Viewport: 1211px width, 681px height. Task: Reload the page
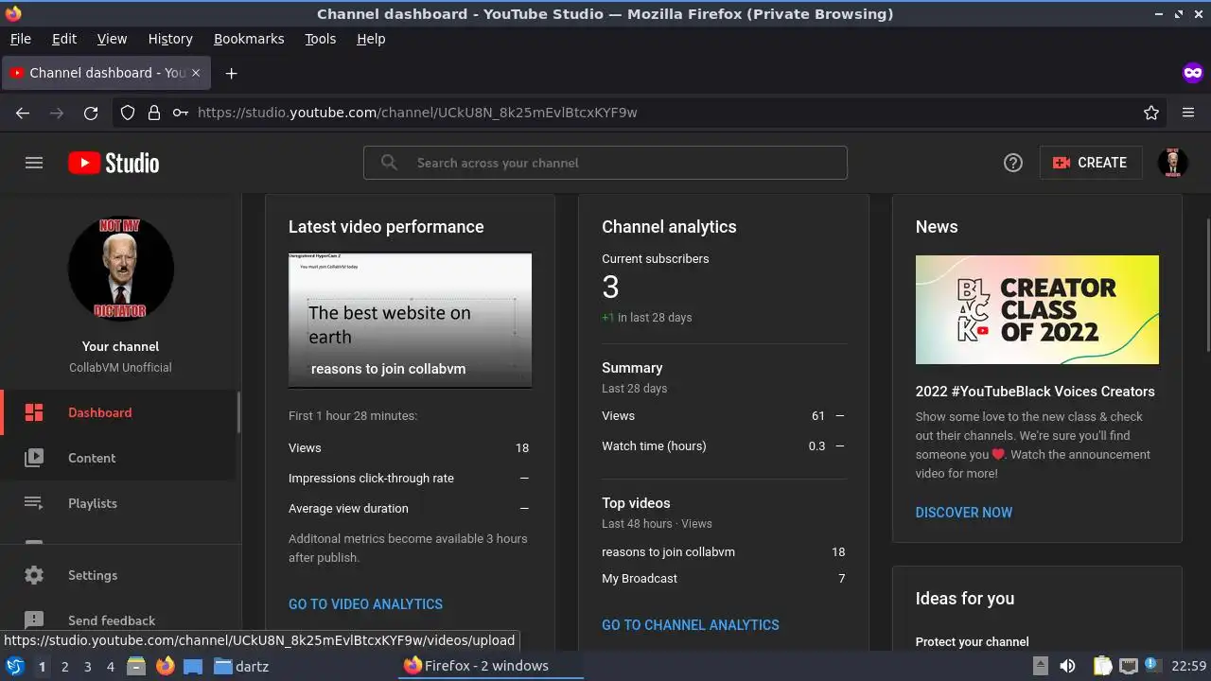tap(91, 113)
